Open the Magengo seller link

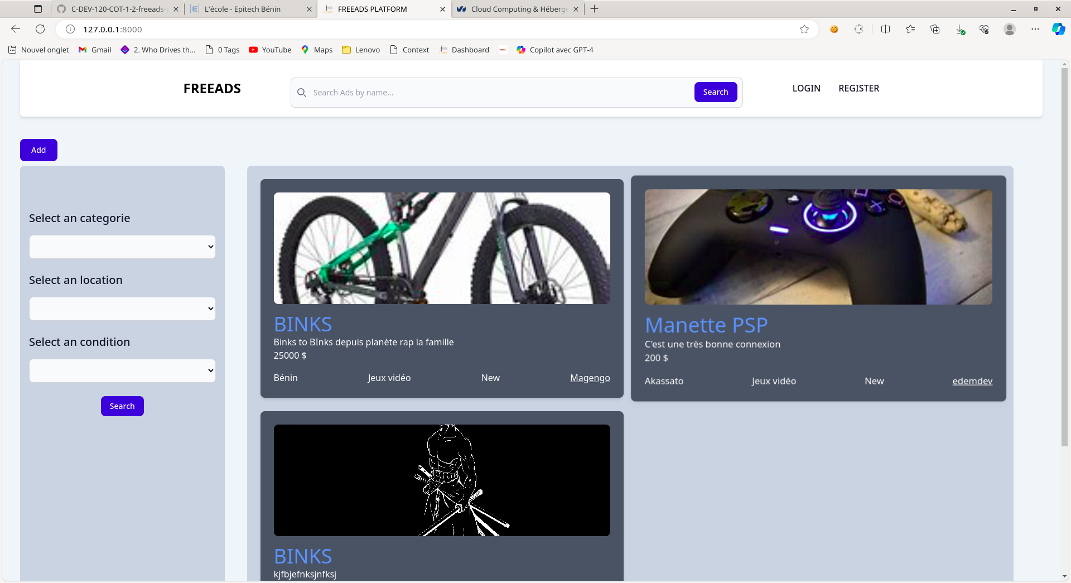point(590,378)
